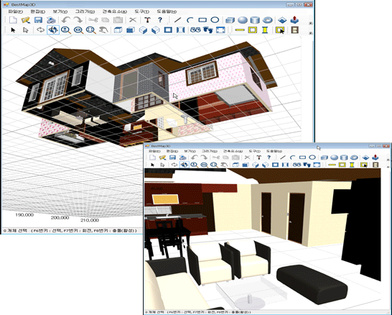Choose the cylinder primitive icon in the back window
This screenshot has height=315, width=392.
pyautogui.click(x=255, y=20)
